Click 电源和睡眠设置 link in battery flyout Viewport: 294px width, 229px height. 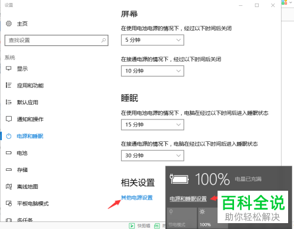click(188, 198)
